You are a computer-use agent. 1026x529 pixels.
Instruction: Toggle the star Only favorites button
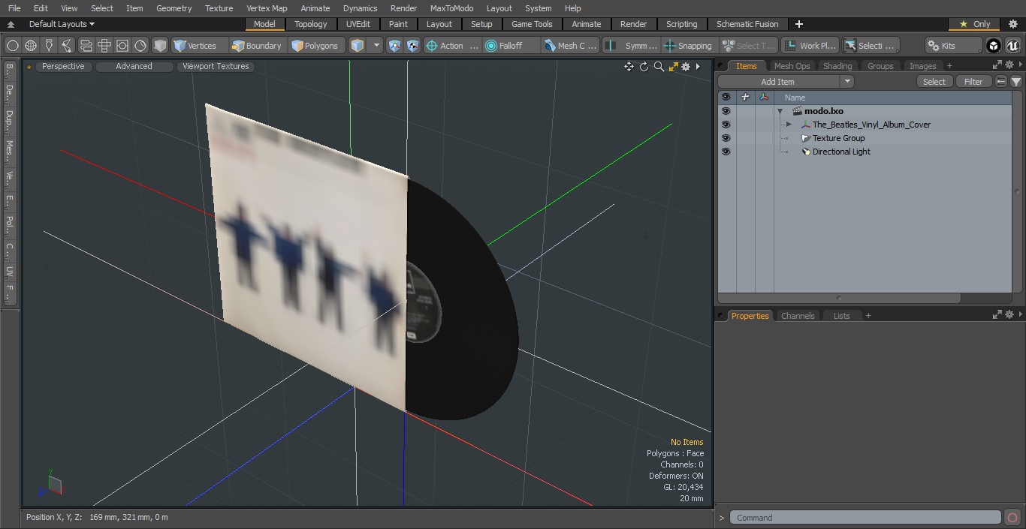(x=974, y=24)
